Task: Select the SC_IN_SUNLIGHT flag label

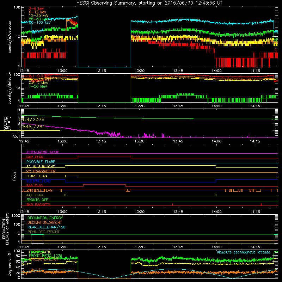Action: (x=41, y=166)
